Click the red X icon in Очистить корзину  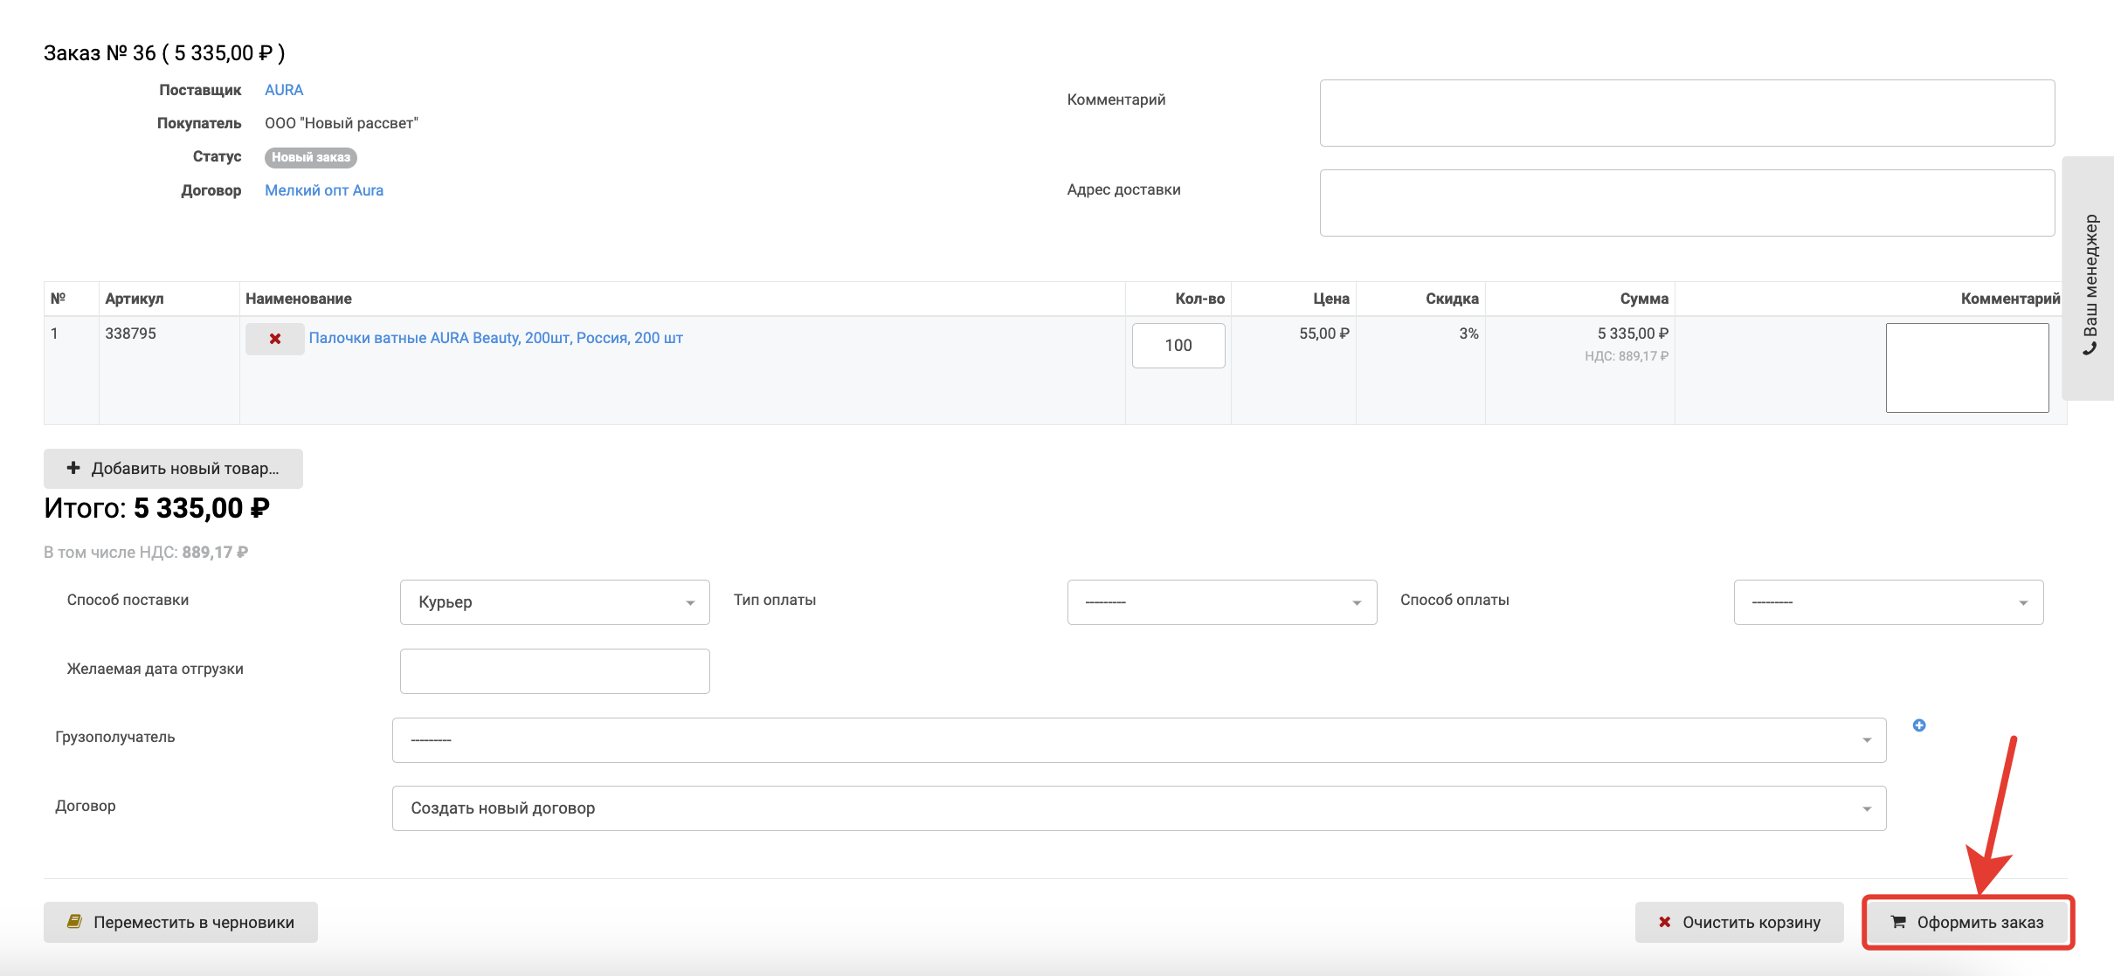(1665, 922)
